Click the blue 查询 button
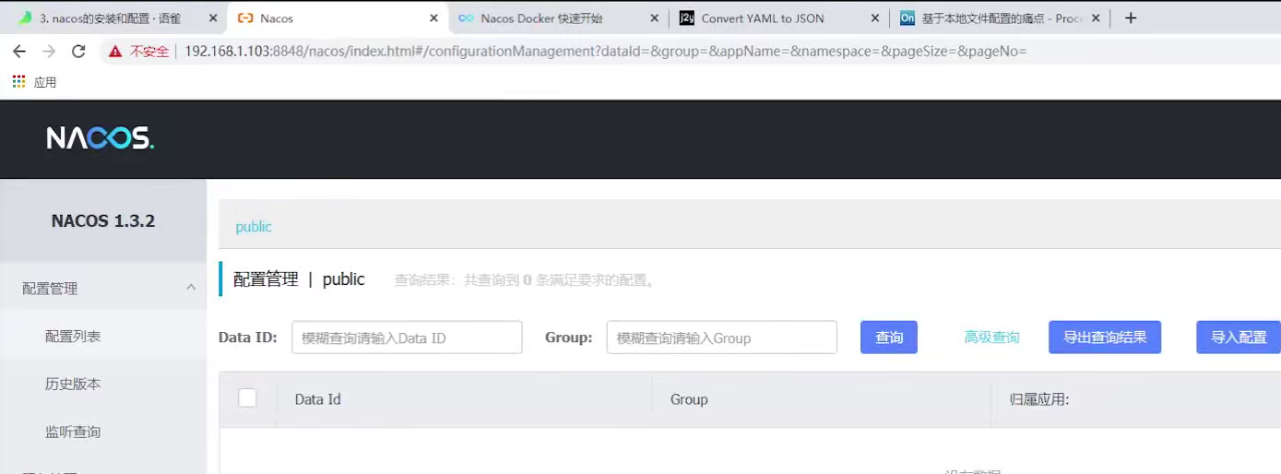 (x=889, y=338)
